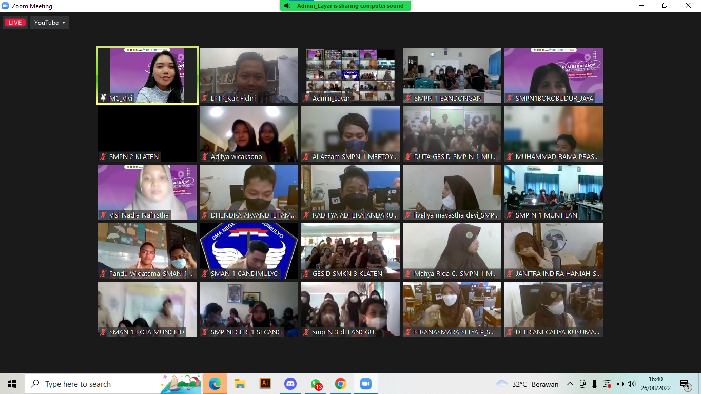Screen dimensions: 701x394
Task: Open the notification center with 5 notifications
Action: (685, 384)
